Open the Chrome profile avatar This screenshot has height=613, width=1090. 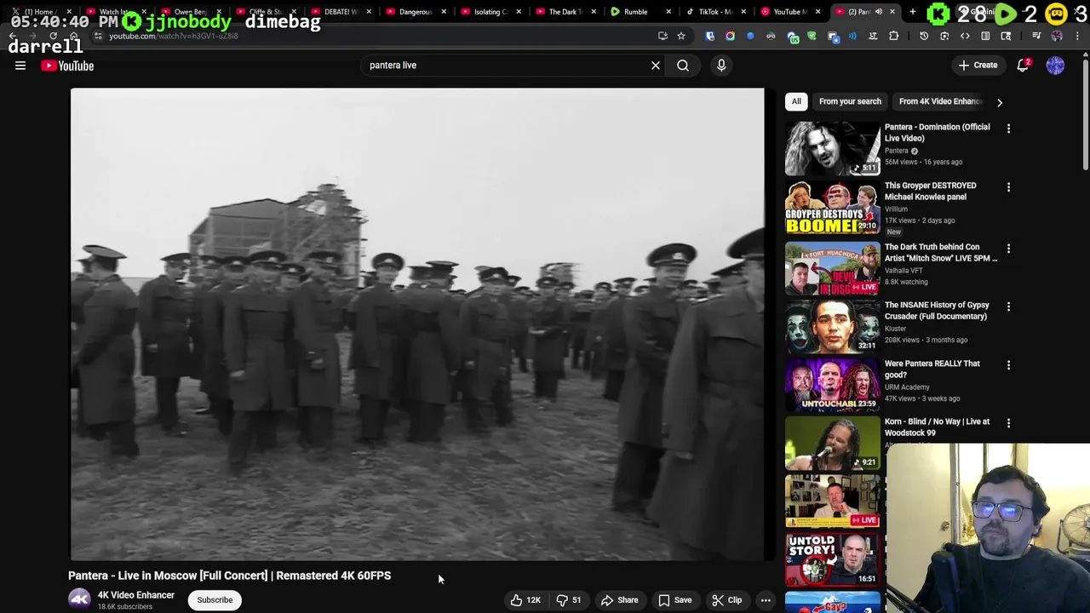click(1057, 36)
